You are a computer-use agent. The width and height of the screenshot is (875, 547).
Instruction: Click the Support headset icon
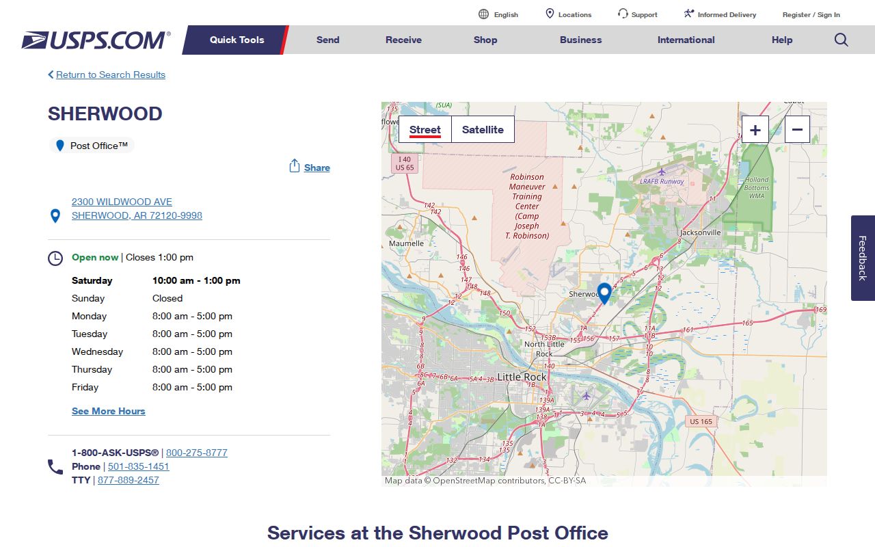[x=623, y=14]
